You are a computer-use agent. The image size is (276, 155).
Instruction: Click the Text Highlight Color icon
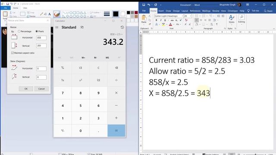click(163, 25)
